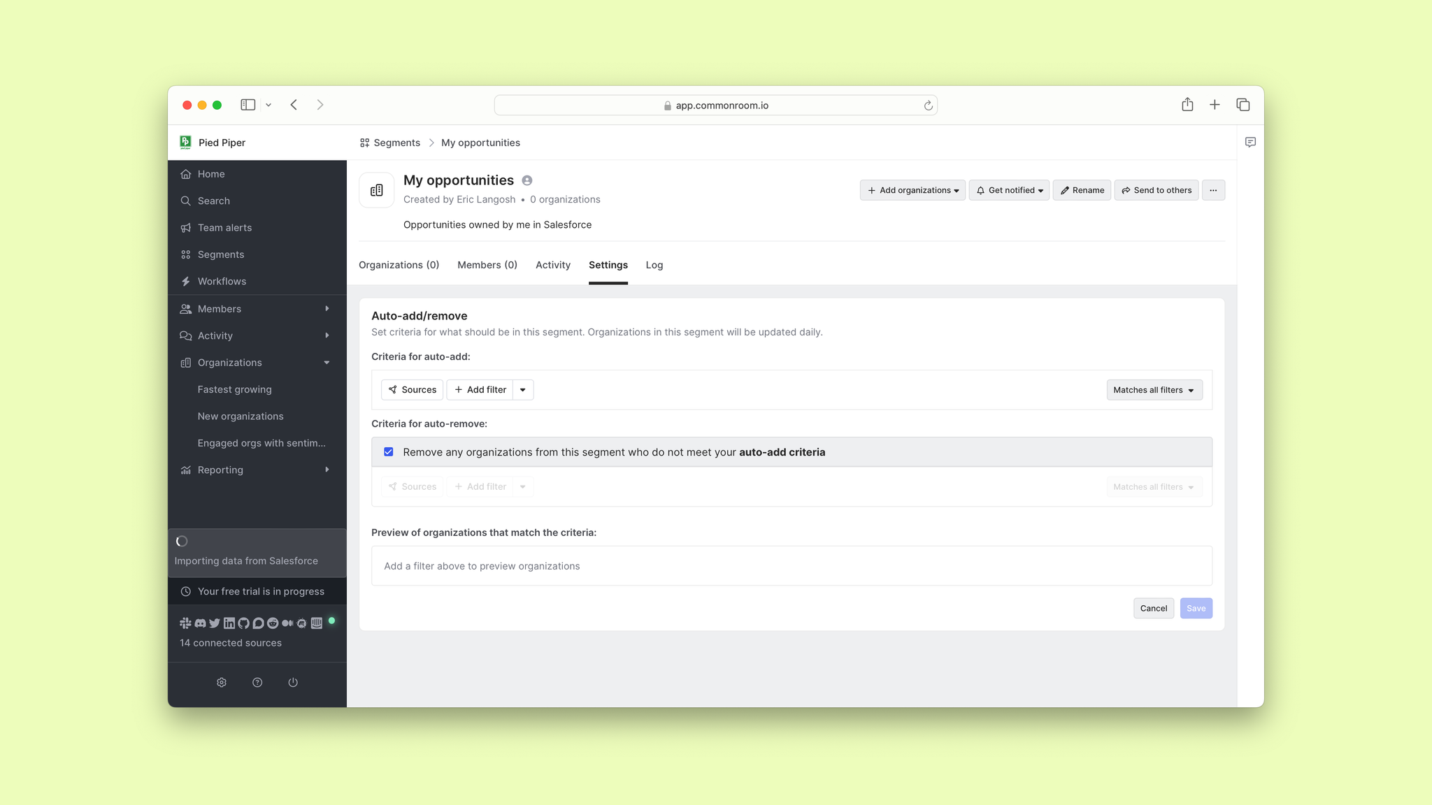Viewport: 1432px width, 805px height.
Task: Click the Safari share icon
Action: (1187, 105)
